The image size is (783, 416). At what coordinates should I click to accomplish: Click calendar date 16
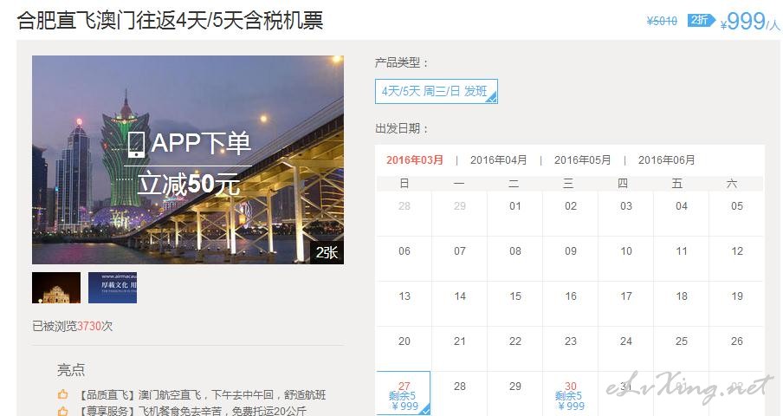570,296
